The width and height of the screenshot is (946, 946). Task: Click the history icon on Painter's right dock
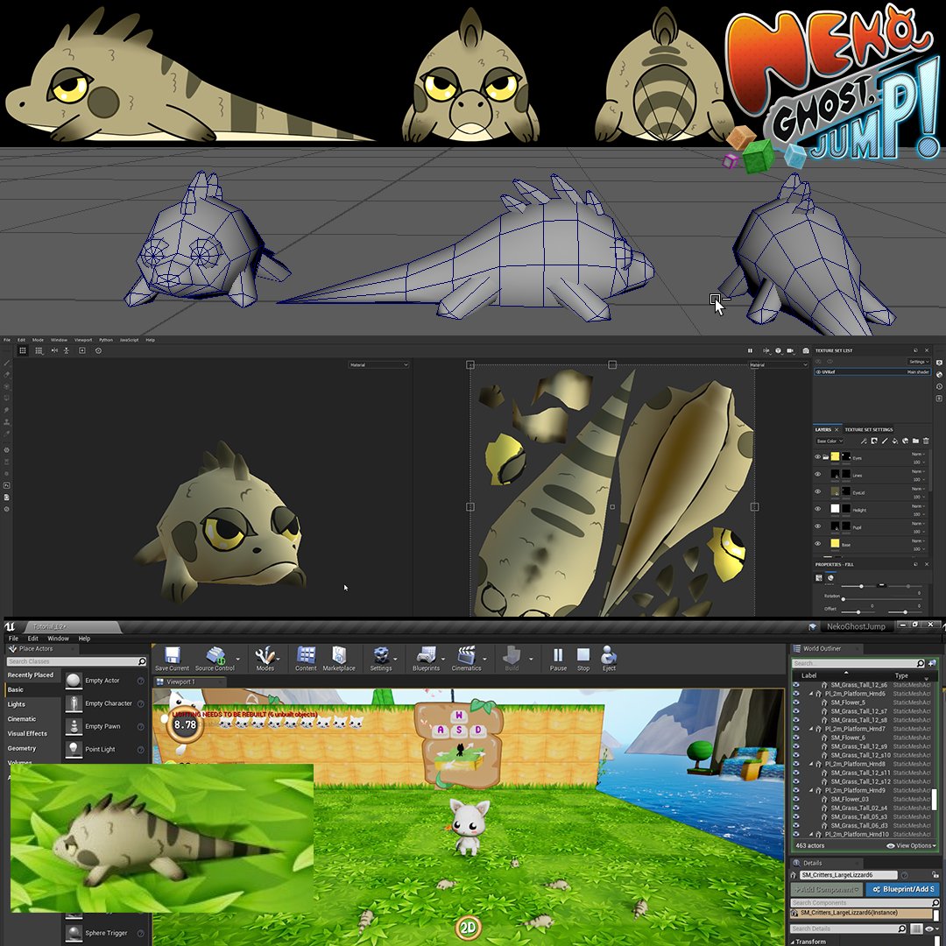(x=939, y=386)
